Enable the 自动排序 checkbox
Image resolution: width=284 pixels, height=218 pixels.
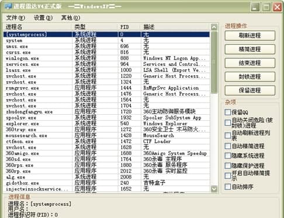tap(227, 187)
